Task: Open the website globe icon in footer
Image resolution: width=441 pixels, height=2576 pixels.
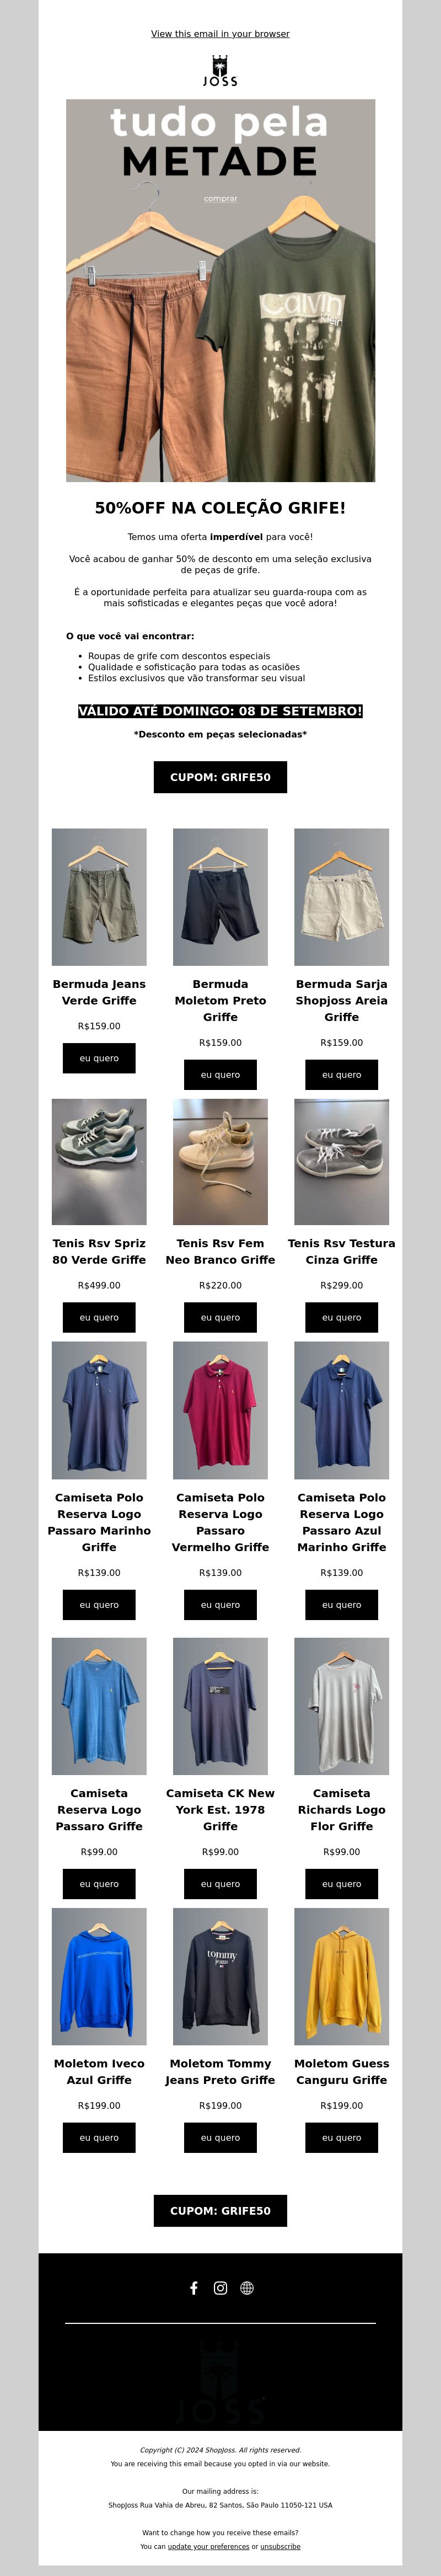Action: pos(247,2288)
